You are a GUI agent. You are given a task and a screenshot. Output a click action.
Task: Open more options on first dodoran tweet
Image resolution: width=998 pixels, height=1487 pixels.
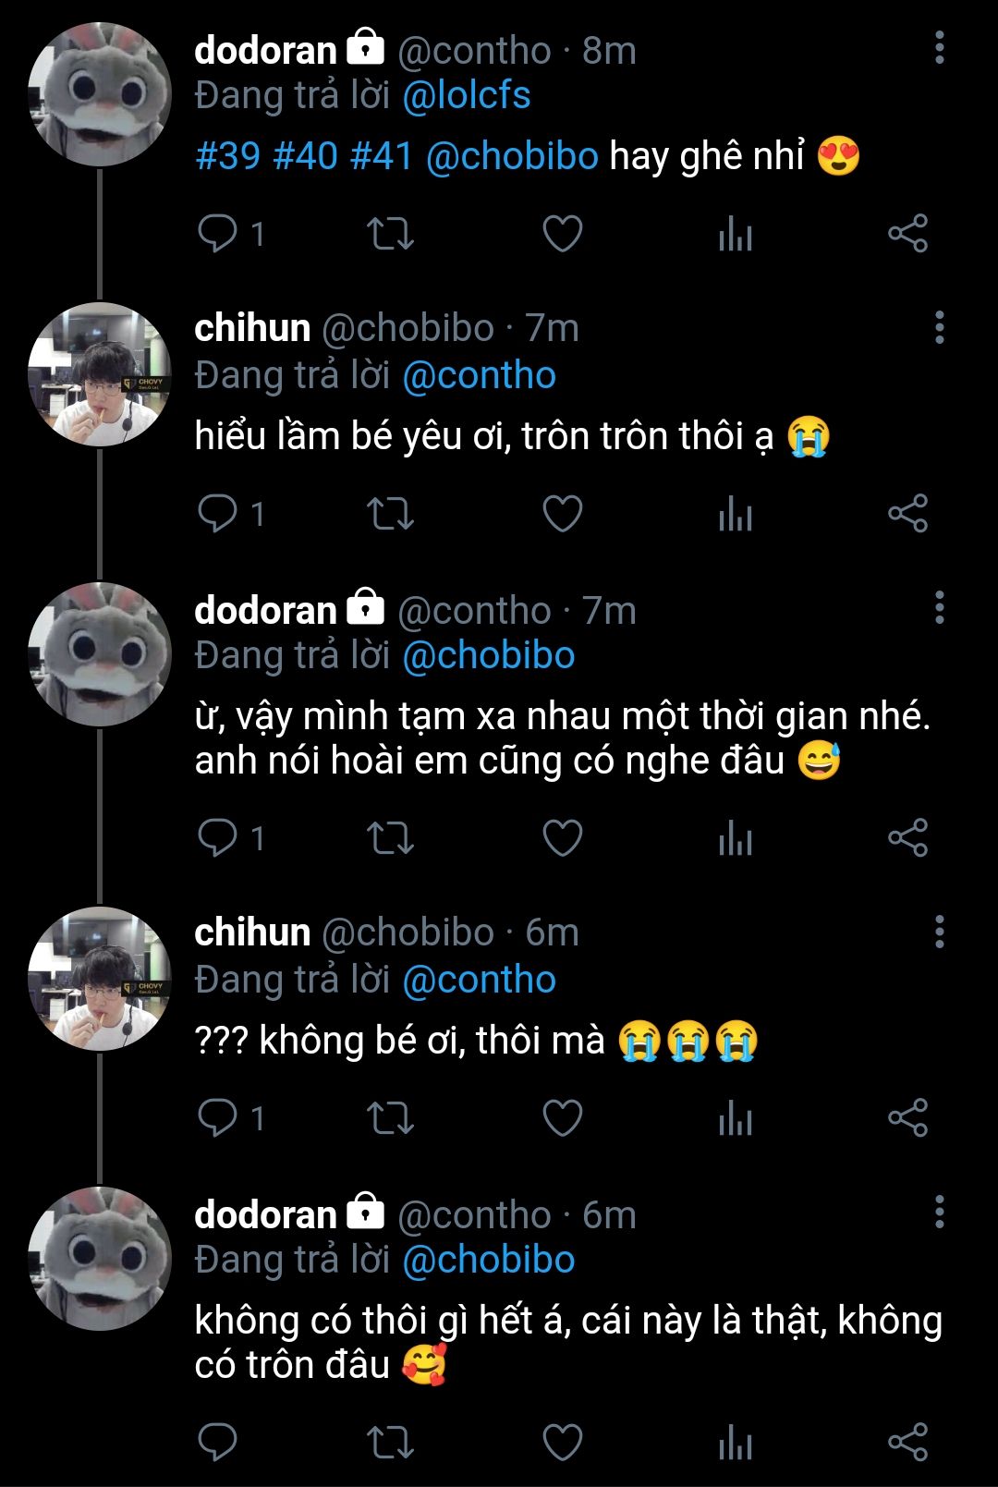939,48
